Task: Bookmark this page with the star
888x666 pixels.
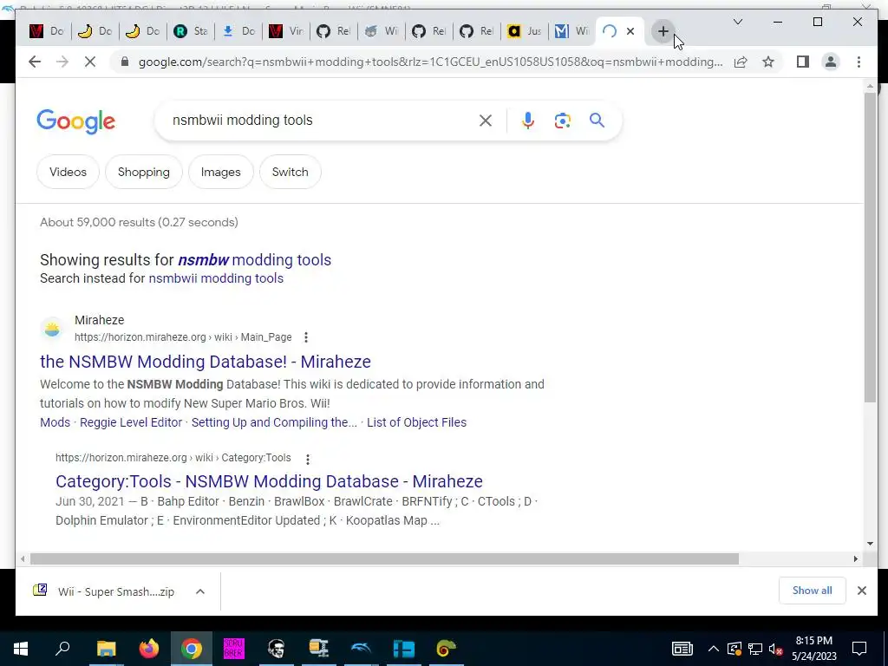Action: pos(768,62)
